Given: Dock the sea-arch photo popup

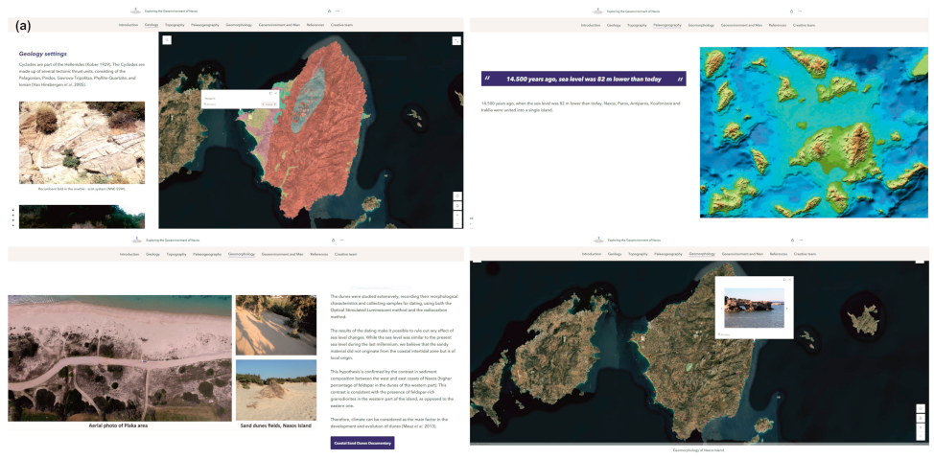Looking at the screenshot, I should coord(783,279).
